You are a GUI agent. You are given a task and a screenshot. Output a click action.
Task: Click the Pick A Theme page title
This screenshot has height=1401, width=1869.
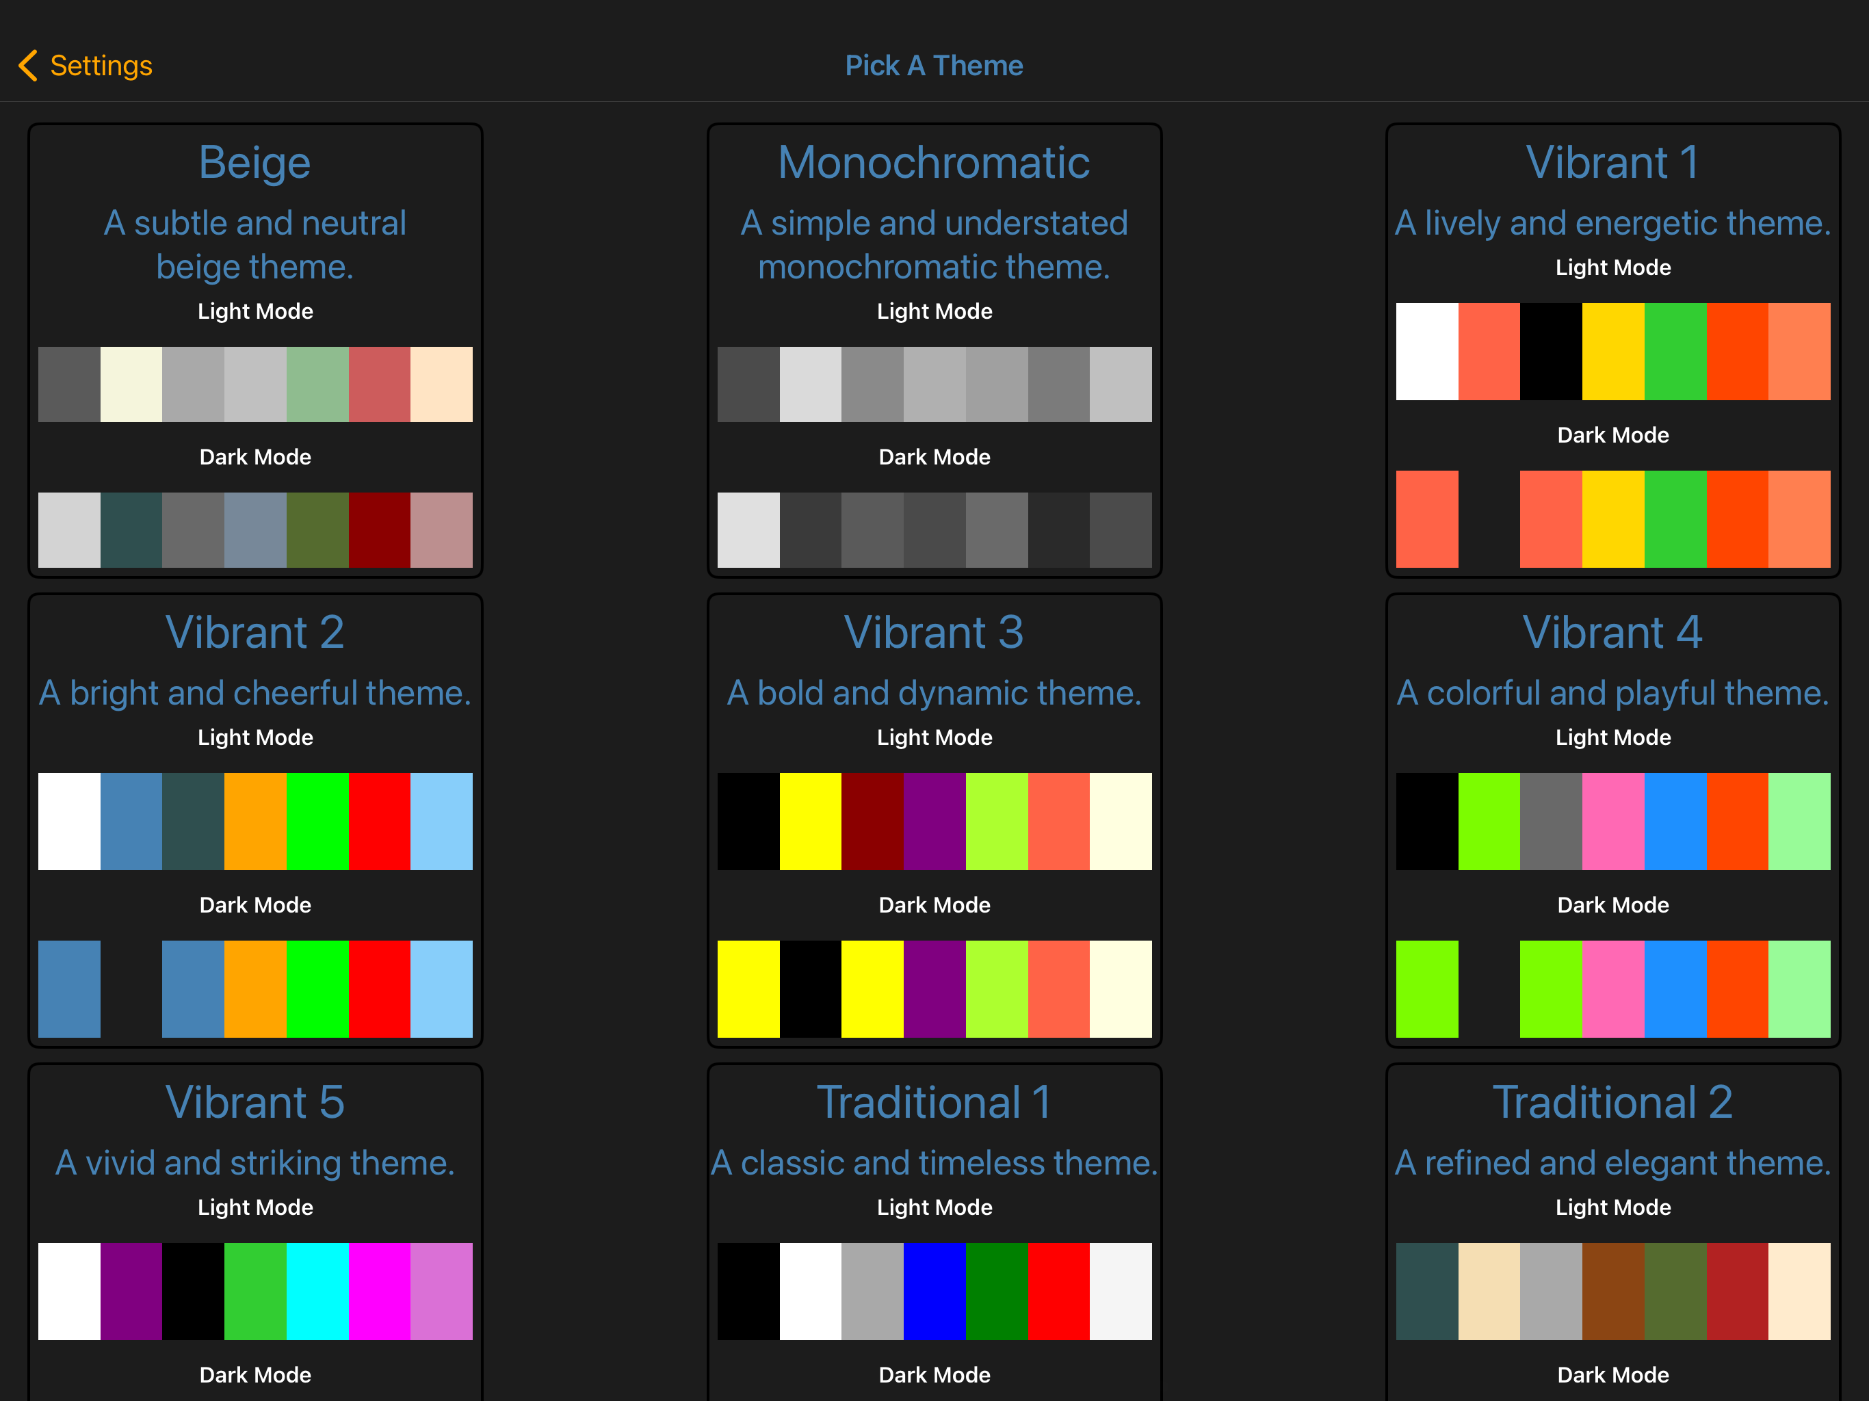[x=934, y=65]
